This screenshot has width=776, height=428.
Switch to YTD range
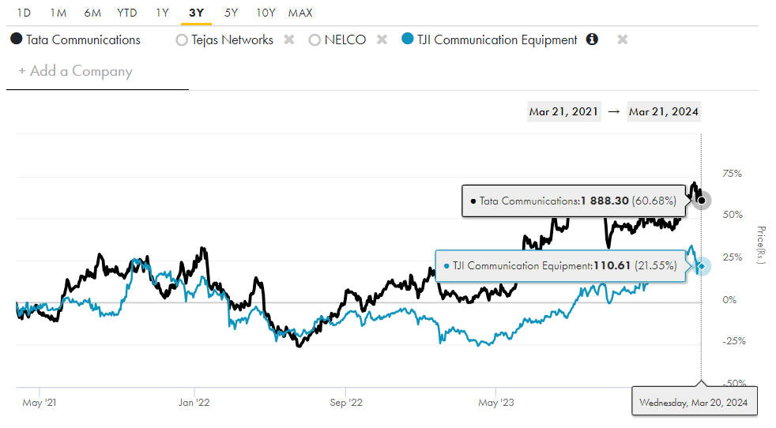(x=126, y=13)
